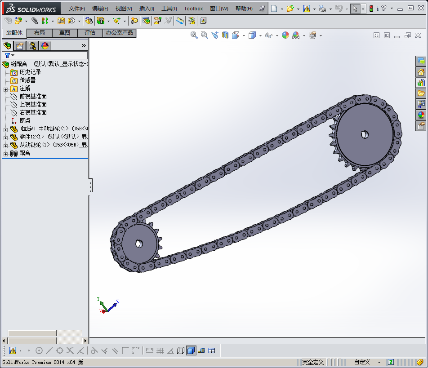The width and height of the screenshot is (428, 368).
Task: Expand the 注解 tree node
Action: 5,89
